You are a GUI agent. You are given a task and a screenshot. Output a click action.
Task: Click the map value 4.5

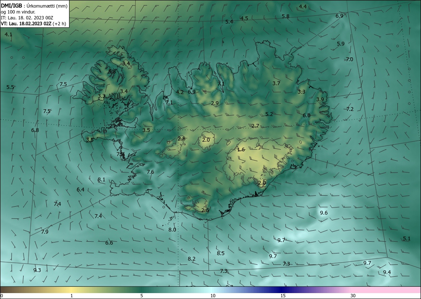click(244, 19)
